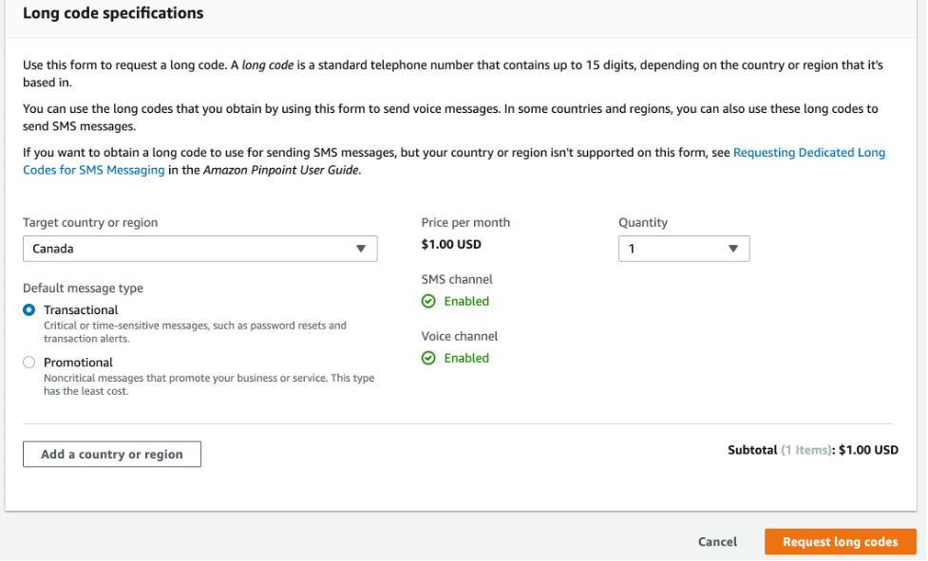Click the Enabled text under SMS channel
Viewport: 928px width, 561px height.
pos(466,301)
